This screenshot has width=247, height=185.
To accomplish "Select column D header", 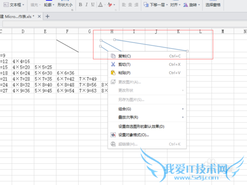I will pyautogui.click(x=23, y=31).
